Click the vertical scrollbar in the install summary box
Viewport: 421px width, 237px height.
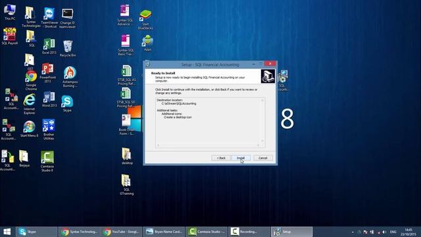tap(262, 120)
